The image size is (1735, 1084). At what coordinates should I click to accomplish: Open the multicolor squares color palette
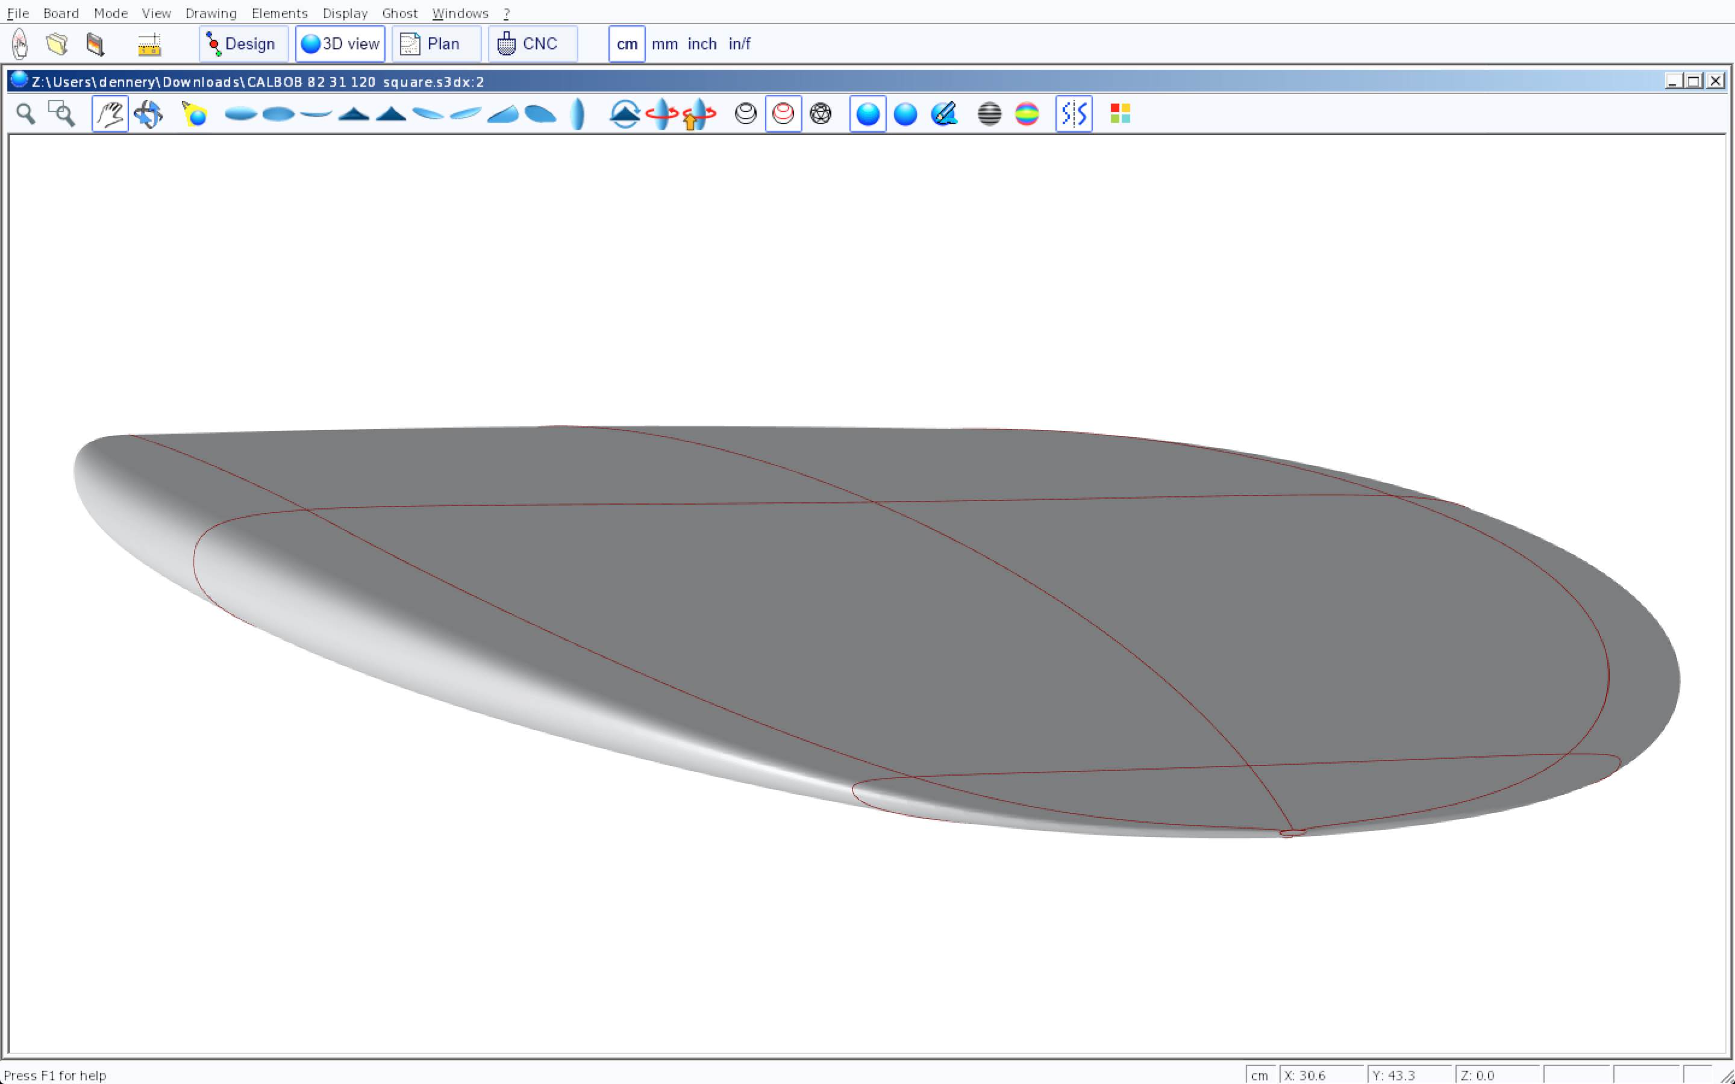(x=1120, y=114)
